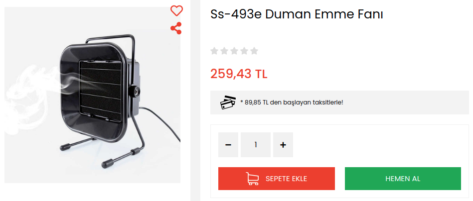Open the red share icon

click(x=176, y=28)
